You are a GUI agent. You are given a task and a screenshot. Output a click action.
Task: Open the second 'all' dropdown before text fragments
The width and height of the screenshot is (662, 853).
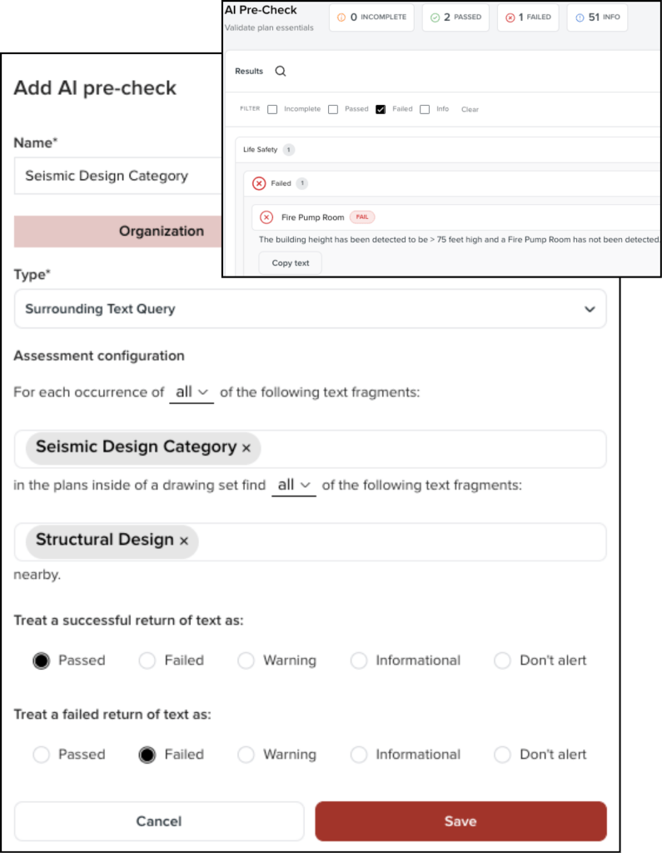294,485
